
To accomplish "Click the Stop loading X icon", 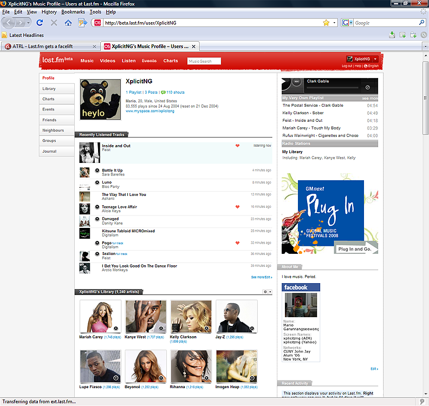I will [54, 23].
